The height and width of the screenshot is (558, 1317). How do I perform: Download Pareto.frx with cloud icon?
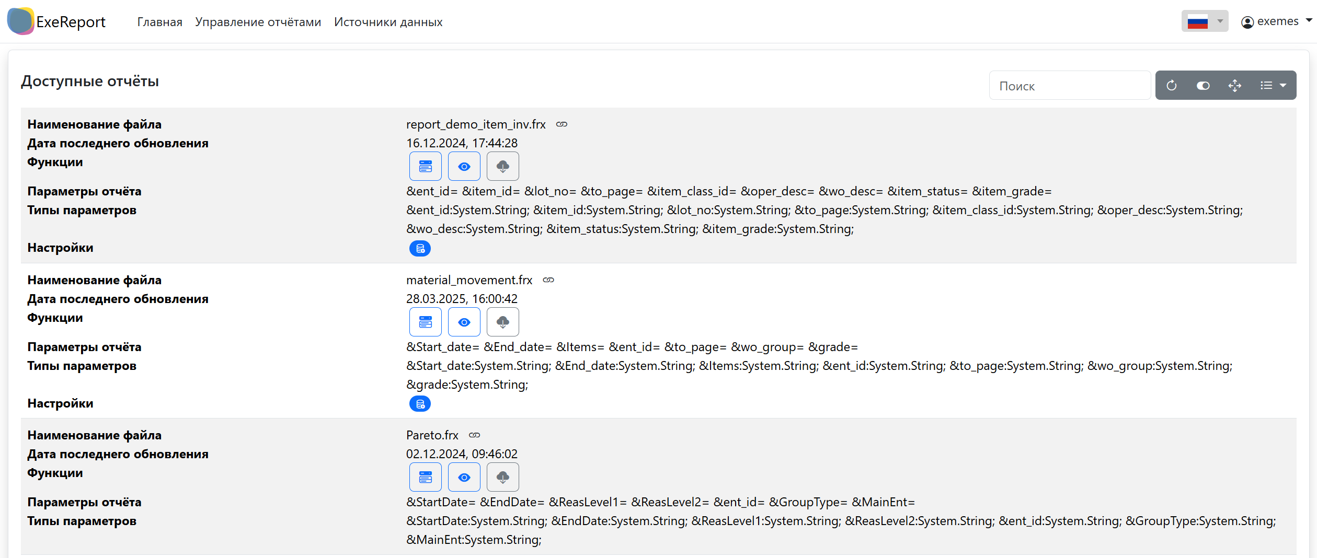[x=502, y=478]
